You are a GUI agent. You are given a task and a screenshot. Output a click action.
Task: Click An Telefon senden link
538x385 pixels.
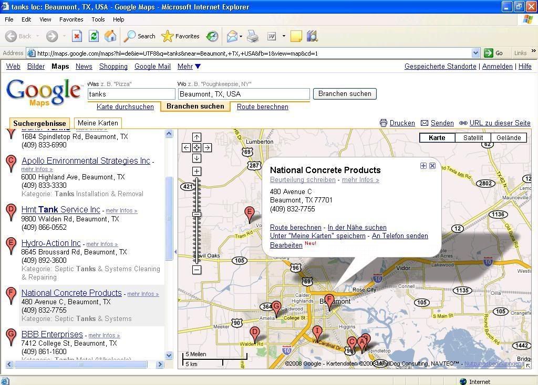[x=400, y=236]
